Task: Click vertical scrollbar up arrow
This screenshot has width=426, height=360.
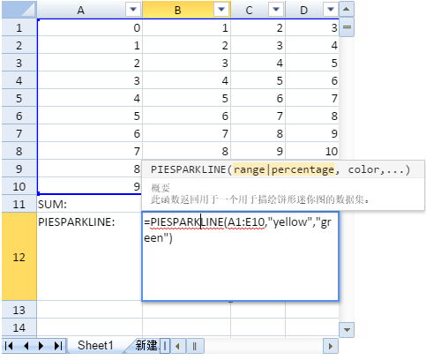Action: coord(347,9)
